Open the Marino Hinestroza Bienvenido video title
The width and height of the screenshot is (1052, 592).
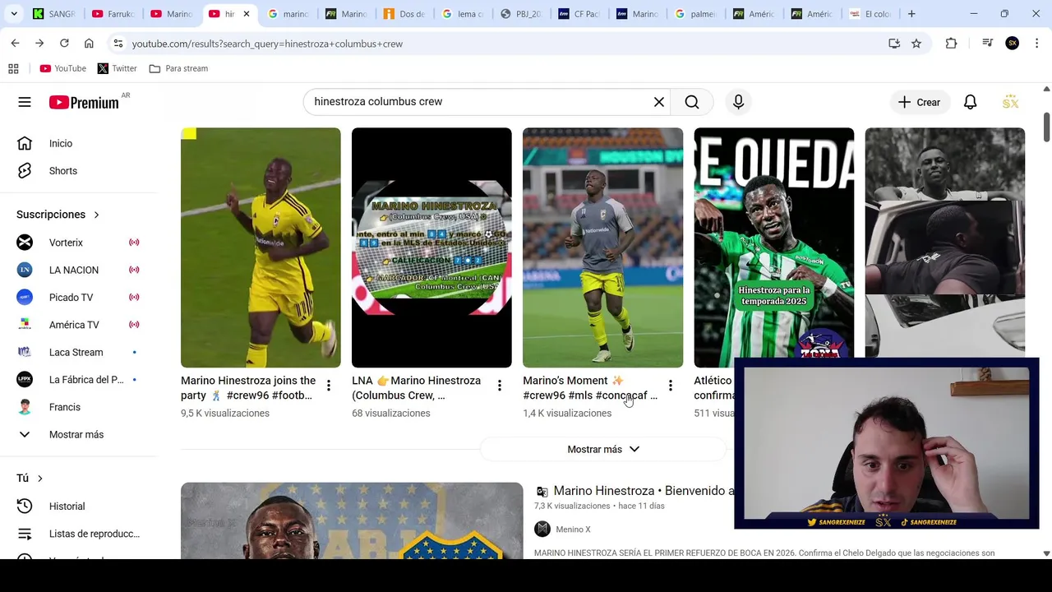pyautogui.click(x=644, y=491)
